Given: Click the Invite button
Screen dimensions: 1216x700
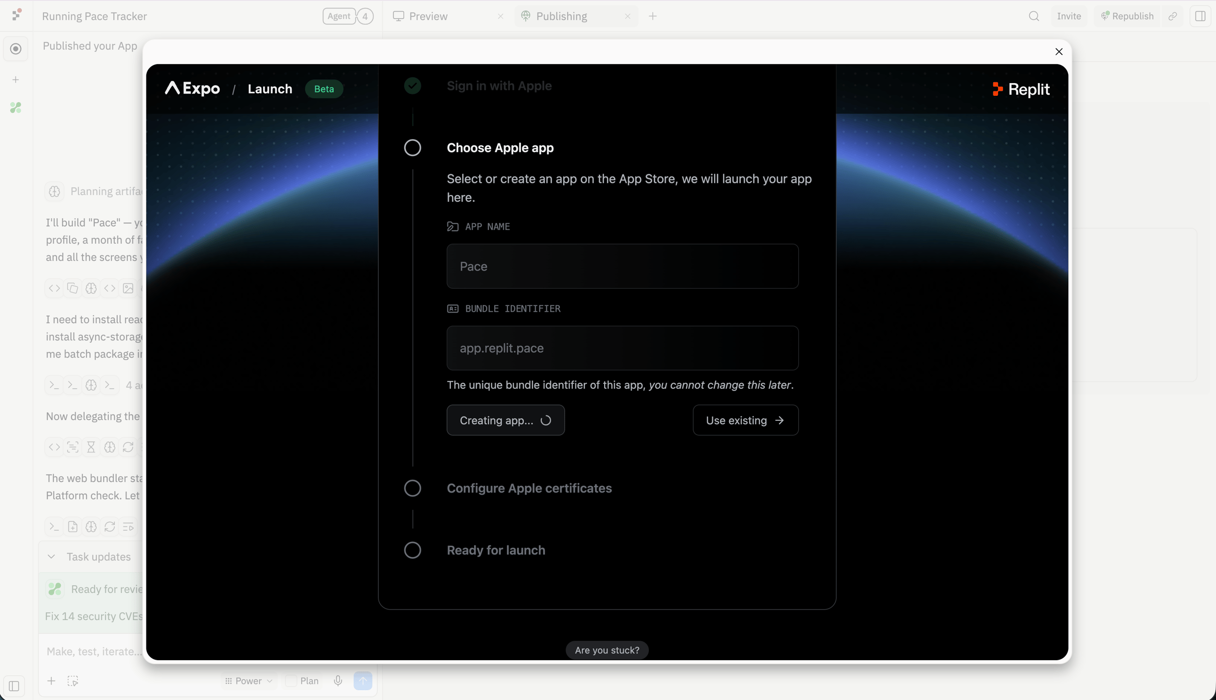Looking at the screenshot, I should pos(1068,16).
